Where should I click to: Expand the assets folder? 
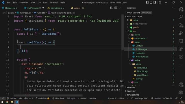coord(137,35)
